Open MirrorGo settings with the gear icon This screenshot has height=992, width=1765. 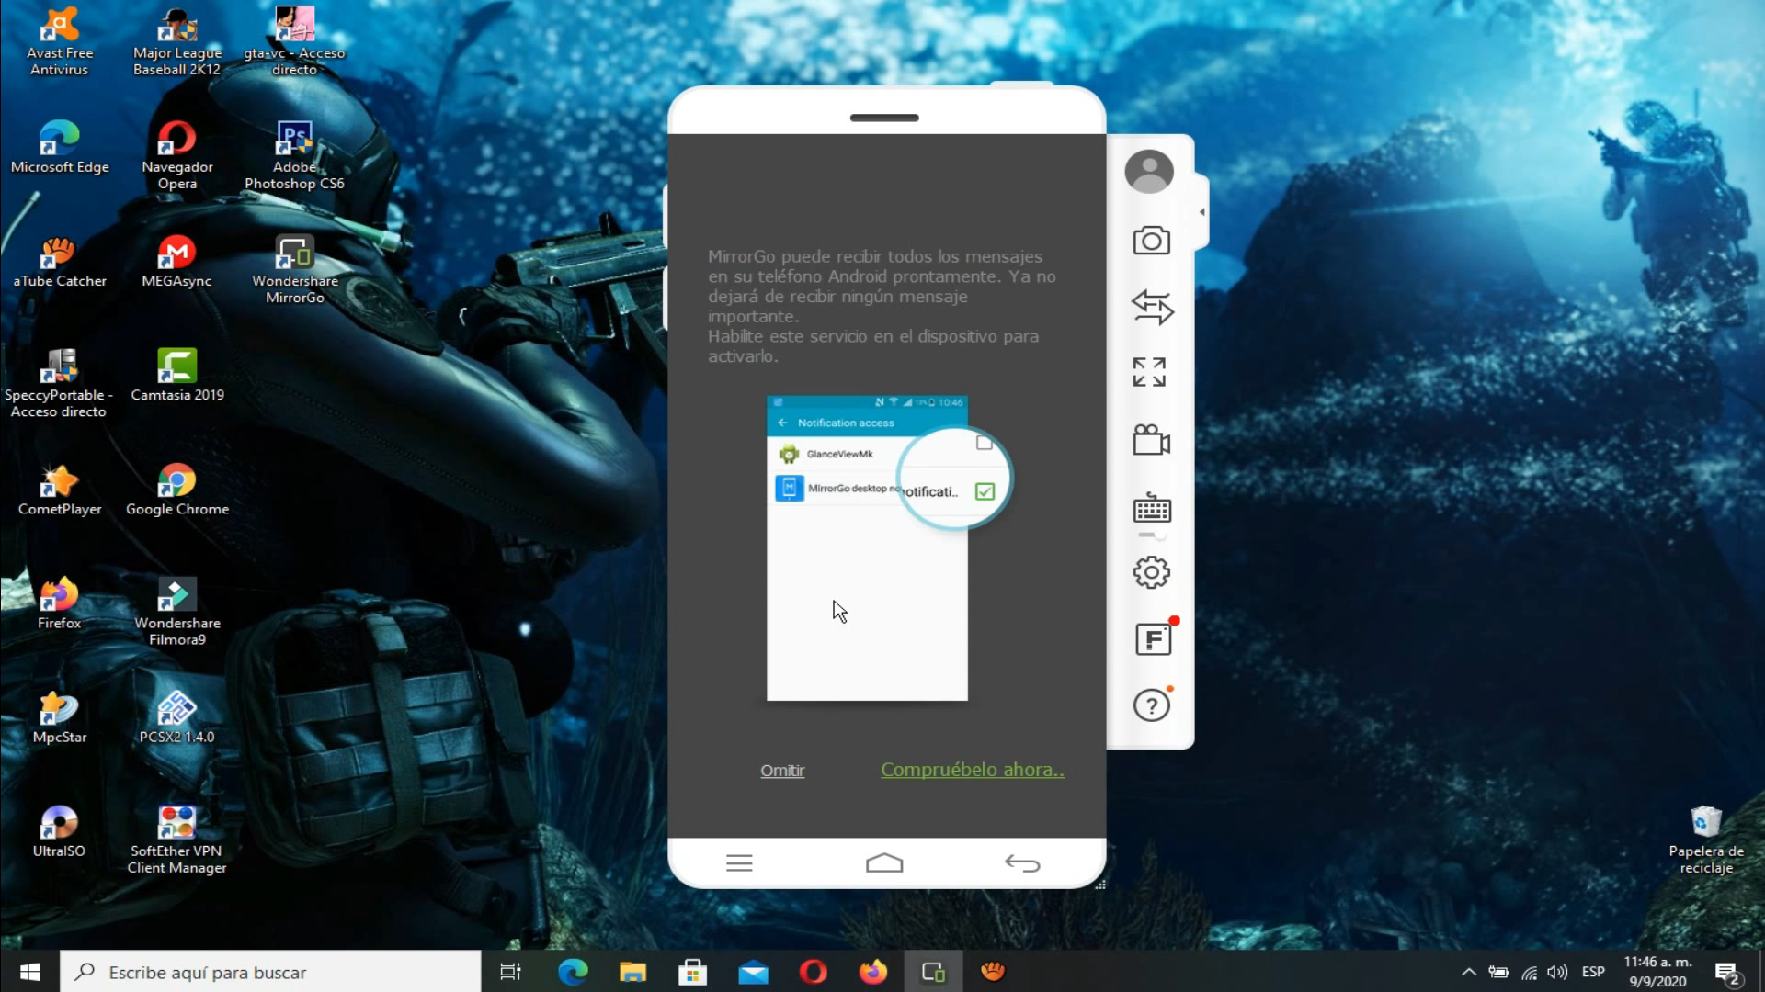tap(1151, 571)
